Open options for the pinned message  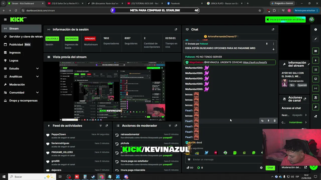click(x=273, y=44)
